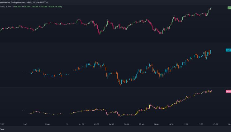Click the pink US10Y price label

pos(229,91)
